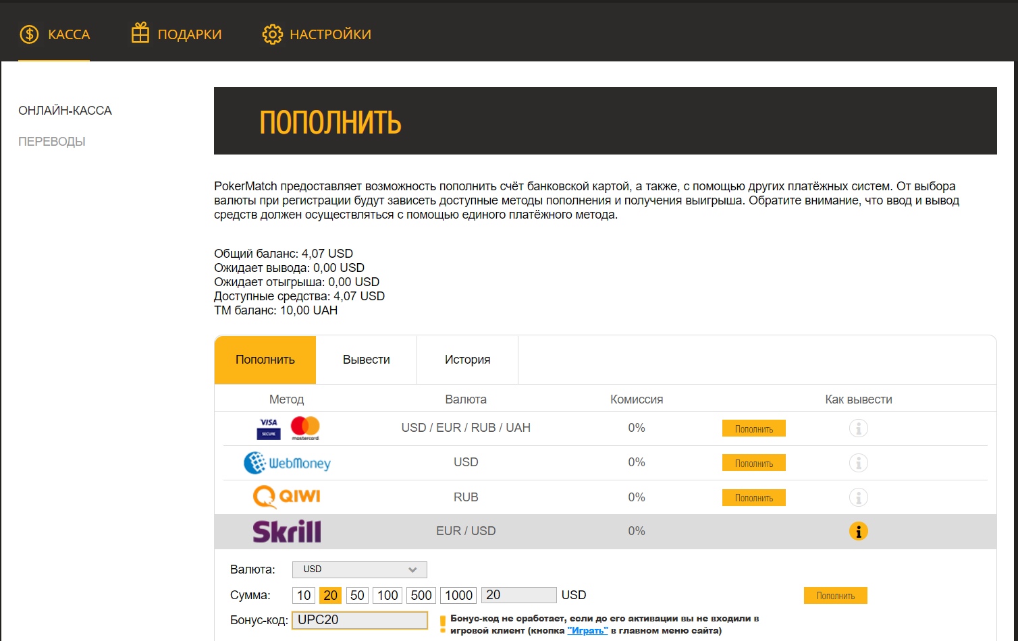Click the Пополнить button beside the Сумма field

tap(836, 595)
